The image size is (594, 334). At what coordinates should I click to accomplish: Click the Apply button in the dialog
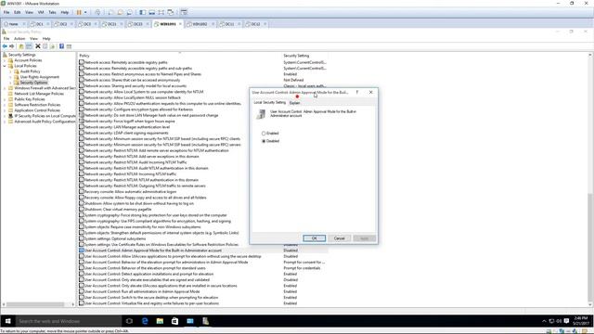coord(365,238)
